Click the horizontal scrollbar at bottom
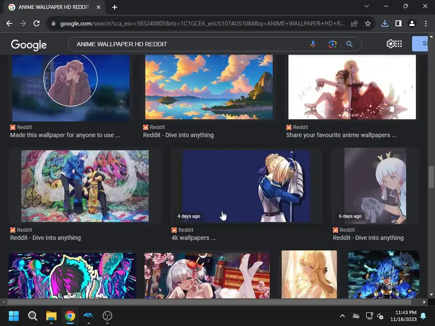Viewport: 435px width, 326px height. [x=209, y=302]
